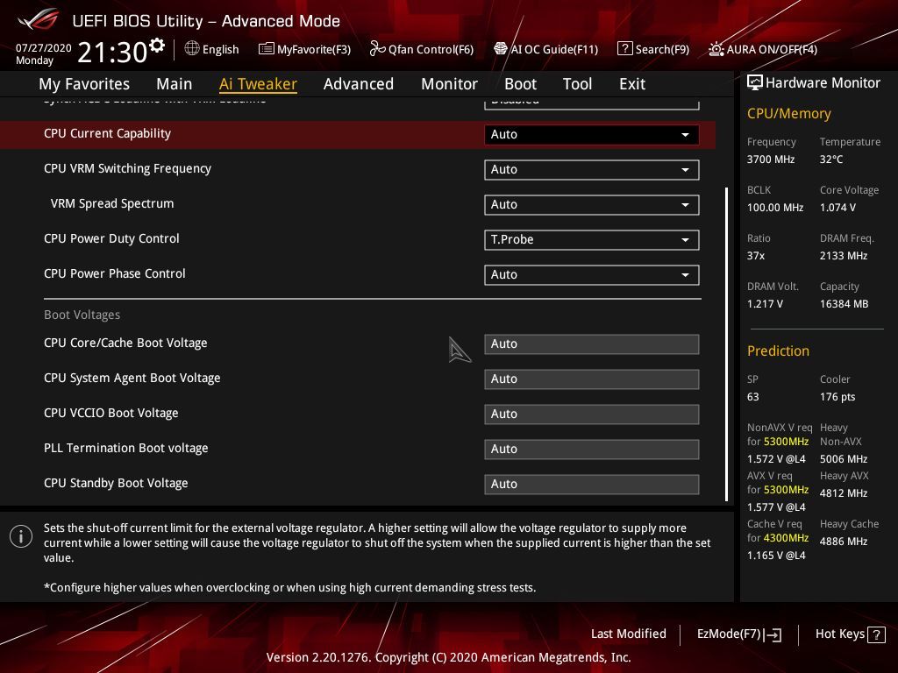Click the 21:30 clock time

112,52
